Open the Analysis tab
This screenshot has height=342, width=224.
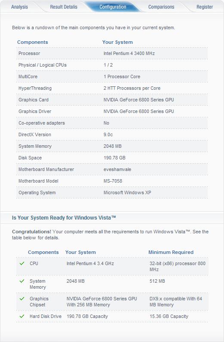coord(19,7)
